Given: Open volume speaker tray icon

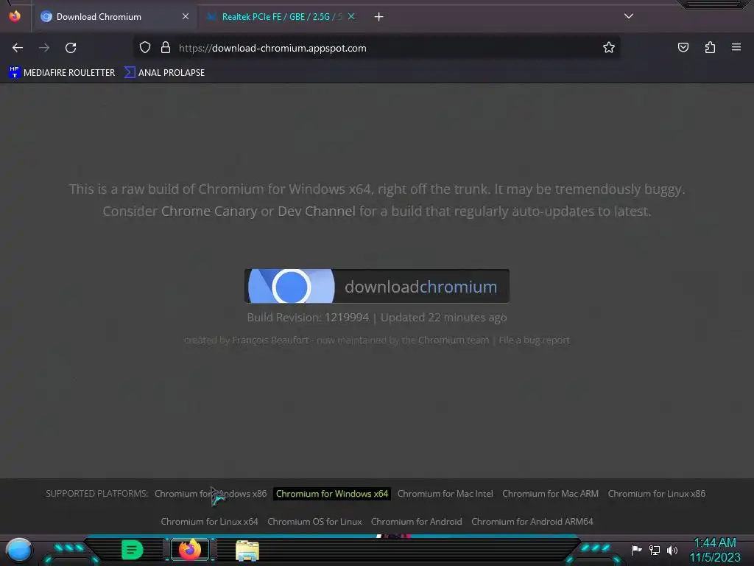Looking at the screenshot, I should click(x=672, y=550).
